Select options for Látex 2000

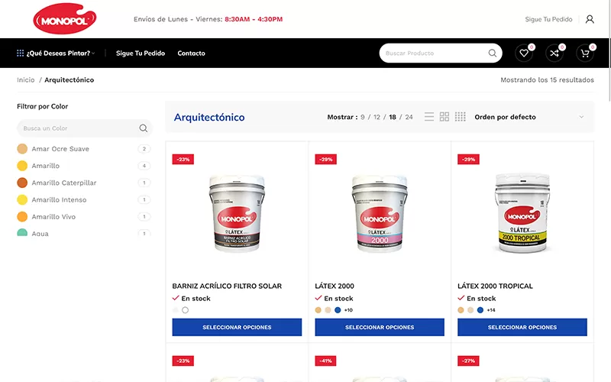click(x=380, y=327)
